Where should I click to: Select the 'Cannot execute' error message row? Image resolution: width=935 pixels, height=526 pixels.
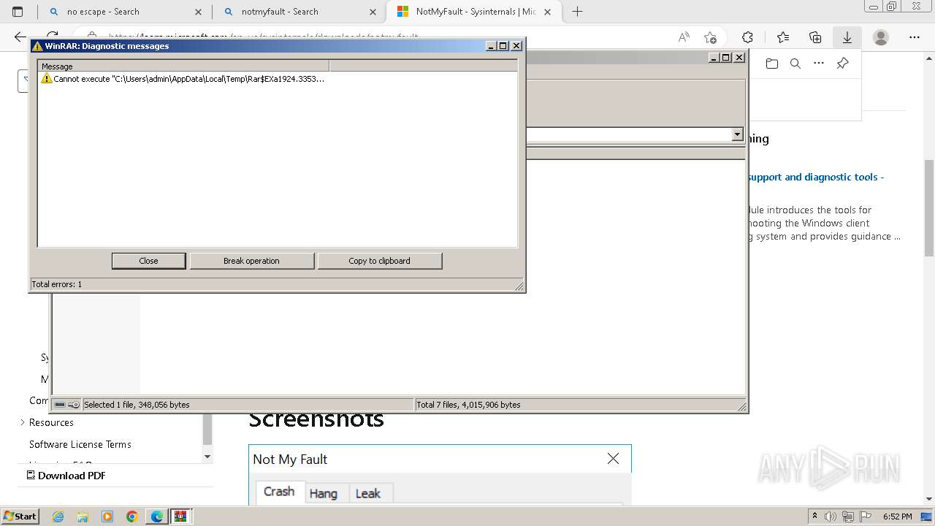pos(183,79)
